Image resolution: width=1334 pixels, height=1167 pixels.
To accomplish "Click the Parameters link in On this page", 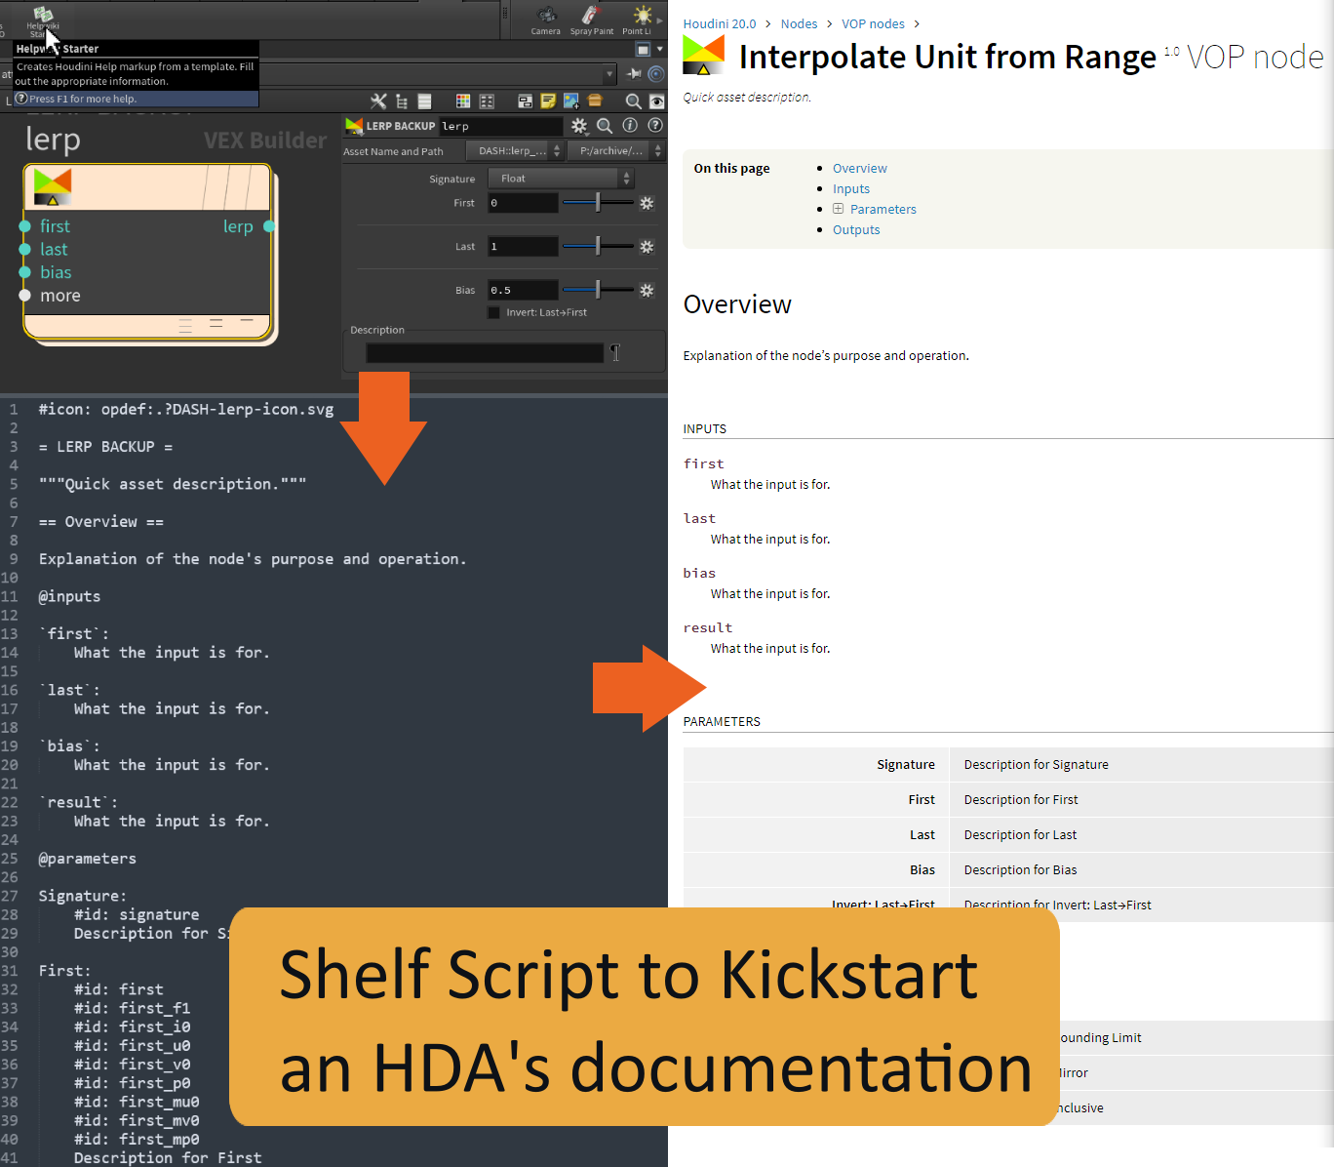I will (x=883, y=209).
